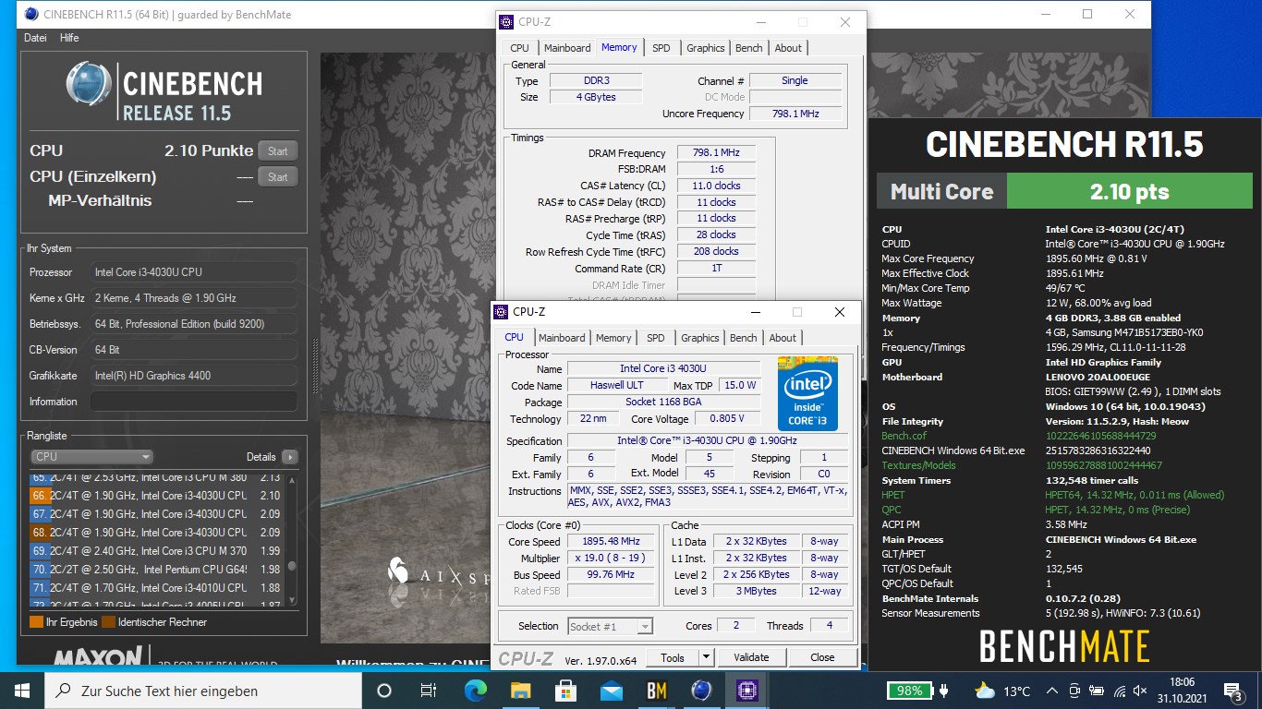This screenshot has height=709, width=1262.
Task: Click Cinebench sphere logo
Action: pyautogui.click(x=90, y=85)
